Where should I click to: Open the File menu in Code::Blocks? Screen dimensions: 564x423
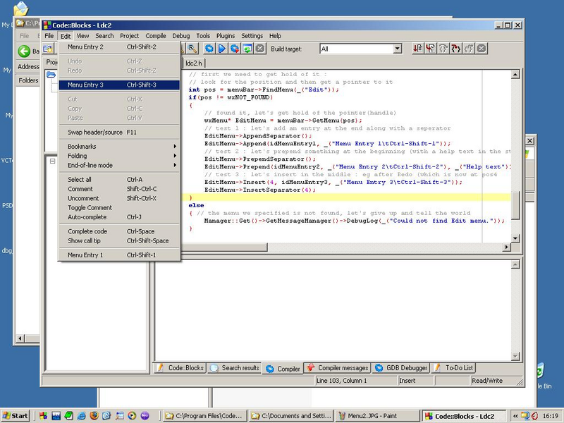49,36
